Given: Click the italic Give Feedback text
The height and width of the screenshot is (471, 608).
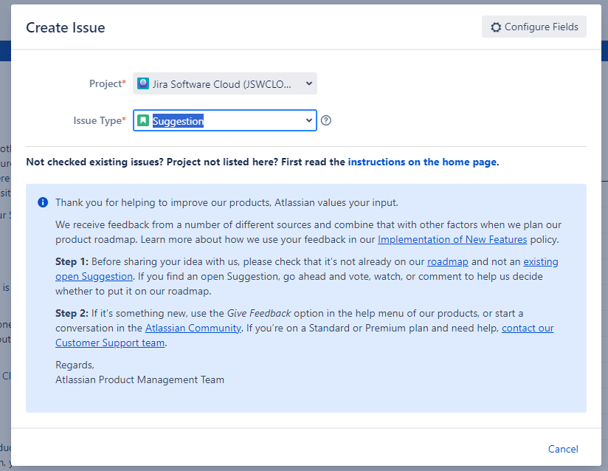Looking at the screenshot, I should coord(259,313).
